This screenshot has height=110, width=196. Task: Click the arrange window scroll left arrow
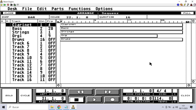point(58,85)
